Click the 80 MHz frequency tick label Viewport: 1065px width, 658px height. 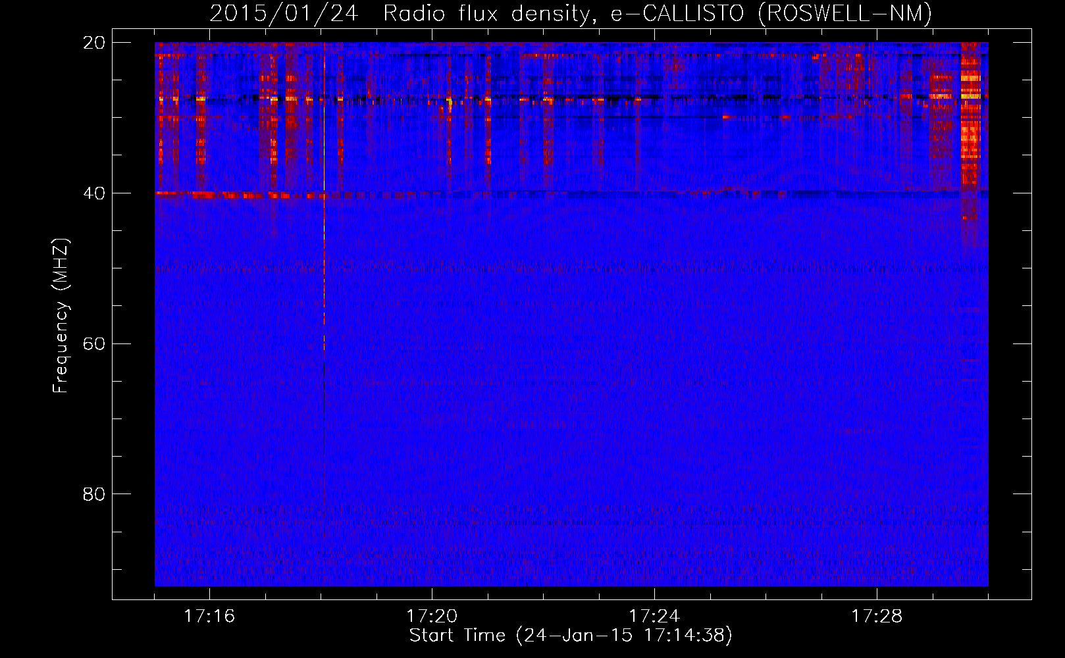click(94, 494)
